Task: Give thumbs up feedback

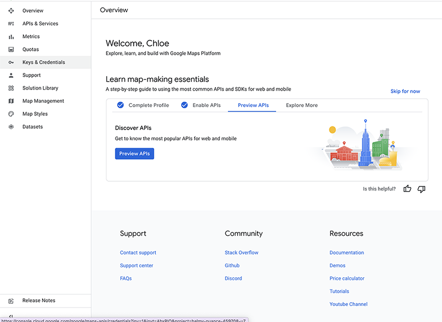Action: click(x=407, y=189)
